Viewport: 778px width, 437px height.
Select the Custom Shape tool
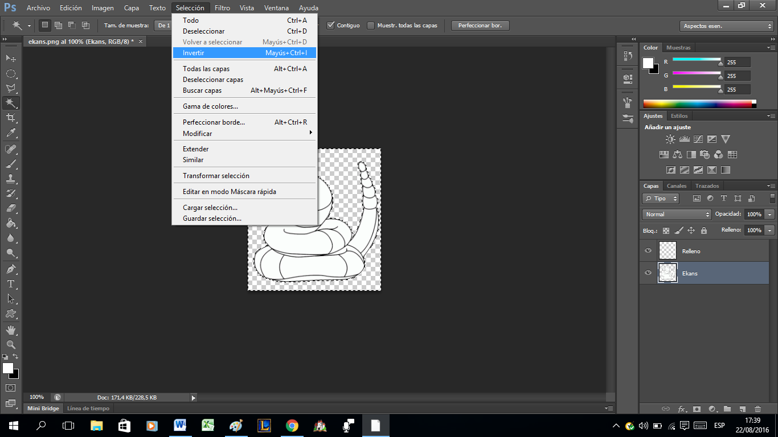[x=11, y=314]
